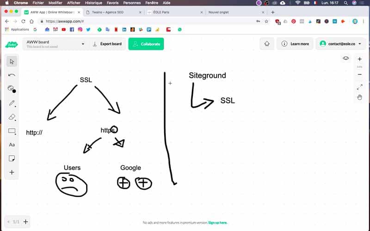Open Facebook bookmark icon
The width and height of the screenshot is (370, 231).
pyautogui.click(x=72, y=30)
